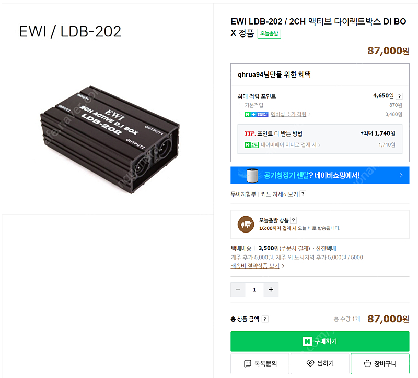
Task: Click the 공기청정기 렌탈 banner
Action: [320, 176]
